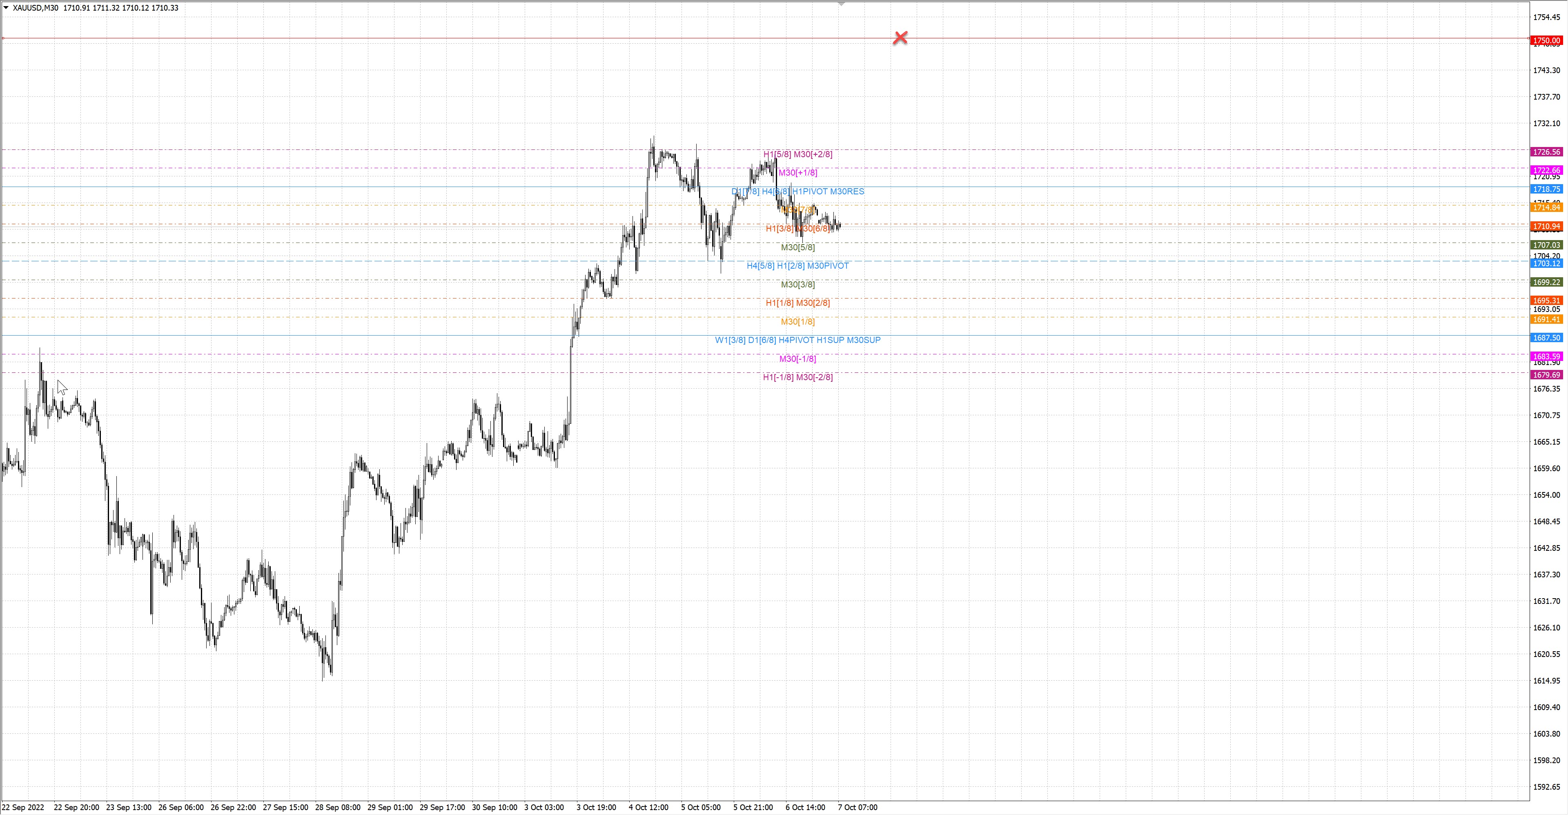Viewport: 1568px width, 815px height.
Task: Select the red 1750.00 price tag
Action: click(x=1546, y=41)
